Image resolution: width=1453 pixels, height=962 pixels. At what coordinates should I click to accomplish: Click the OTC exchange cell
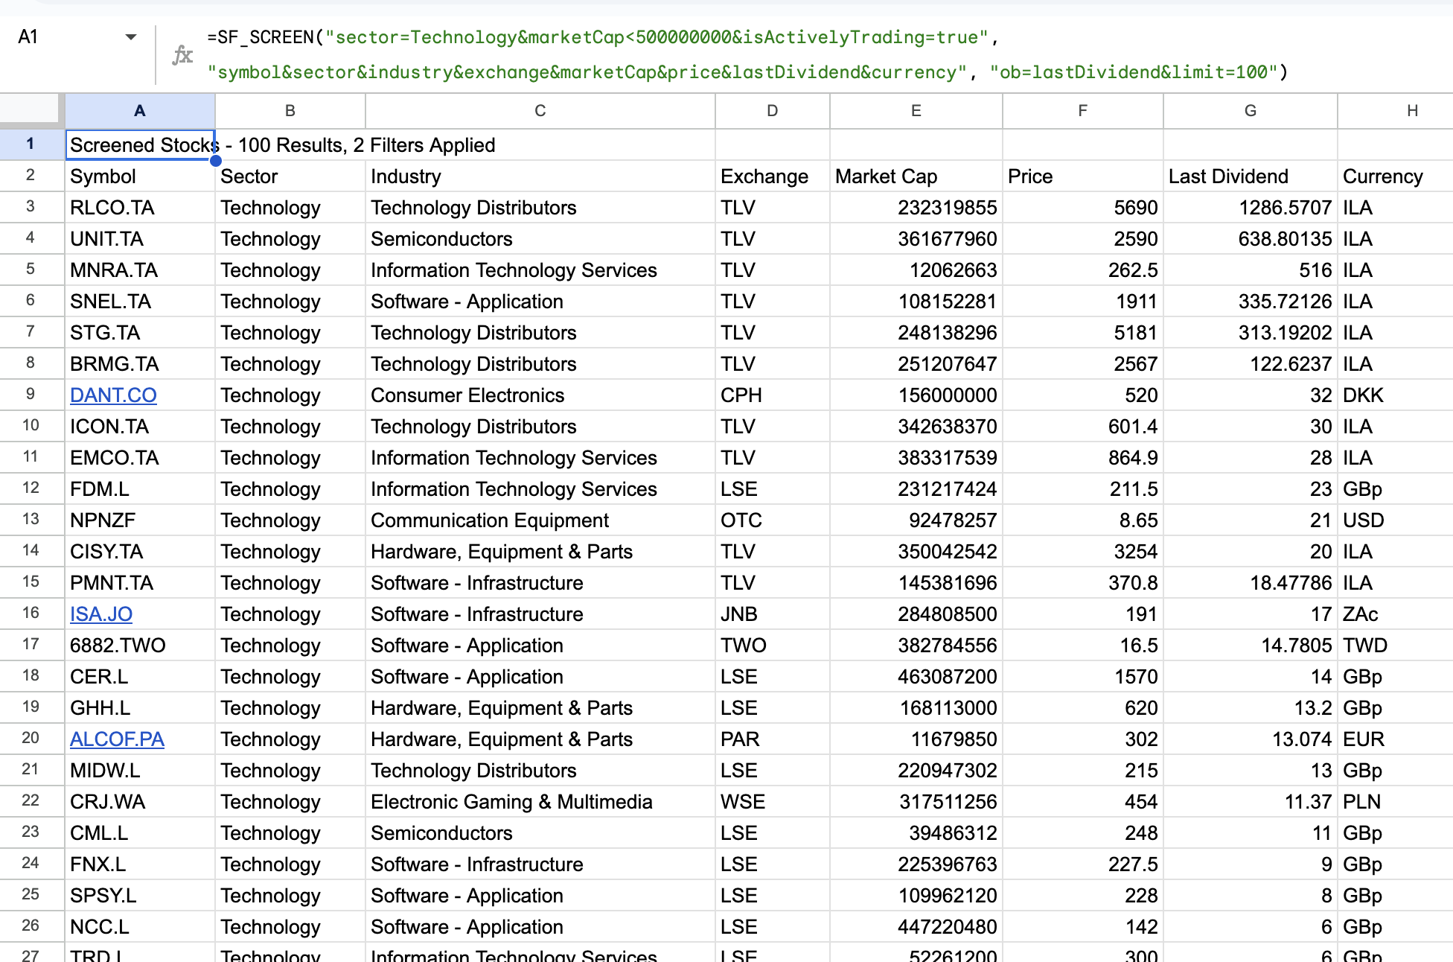click(x=773, y=520)
